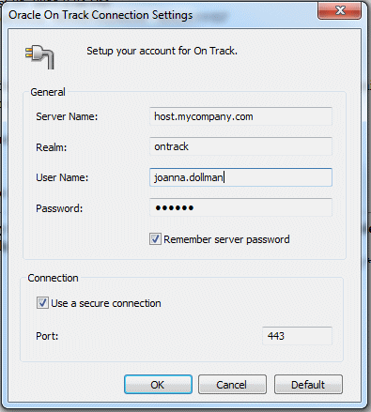Place cursor in User Name field
The width and height of the screenshot is (371, 412).
coord(240,177)
